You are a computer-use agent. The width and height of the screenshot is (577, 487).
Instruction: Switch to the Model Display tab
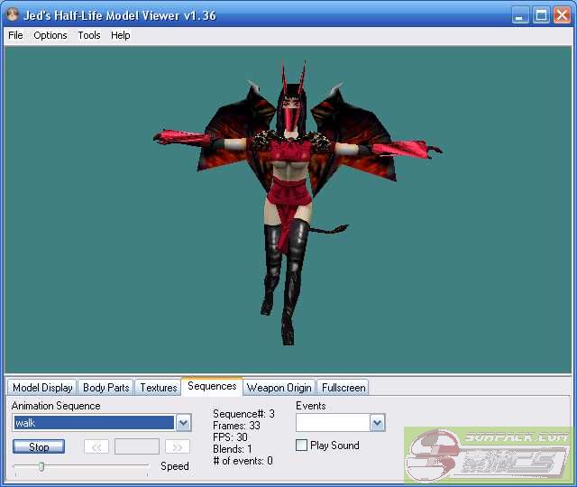[x=42, y=388]
